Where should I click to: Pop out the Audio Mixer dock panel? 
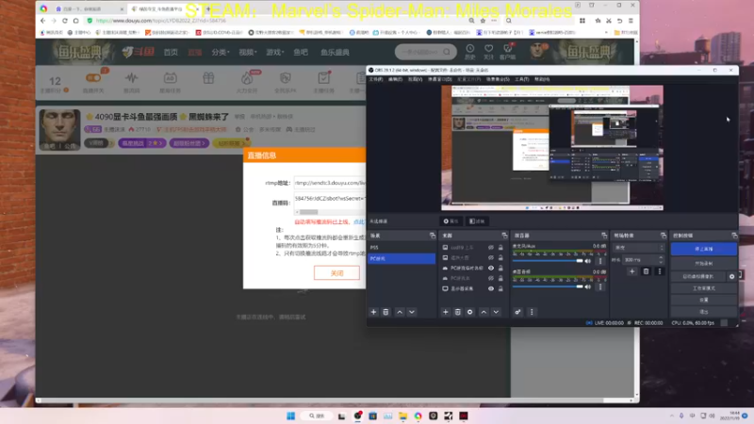(x=604, y=236)
